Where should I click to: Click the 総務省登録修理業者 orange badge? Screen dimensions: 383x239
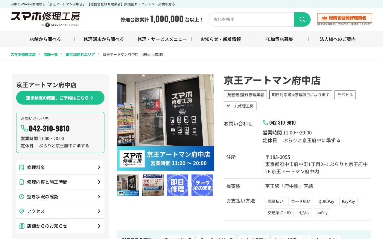pyautogui.click(x=345, y=18)
